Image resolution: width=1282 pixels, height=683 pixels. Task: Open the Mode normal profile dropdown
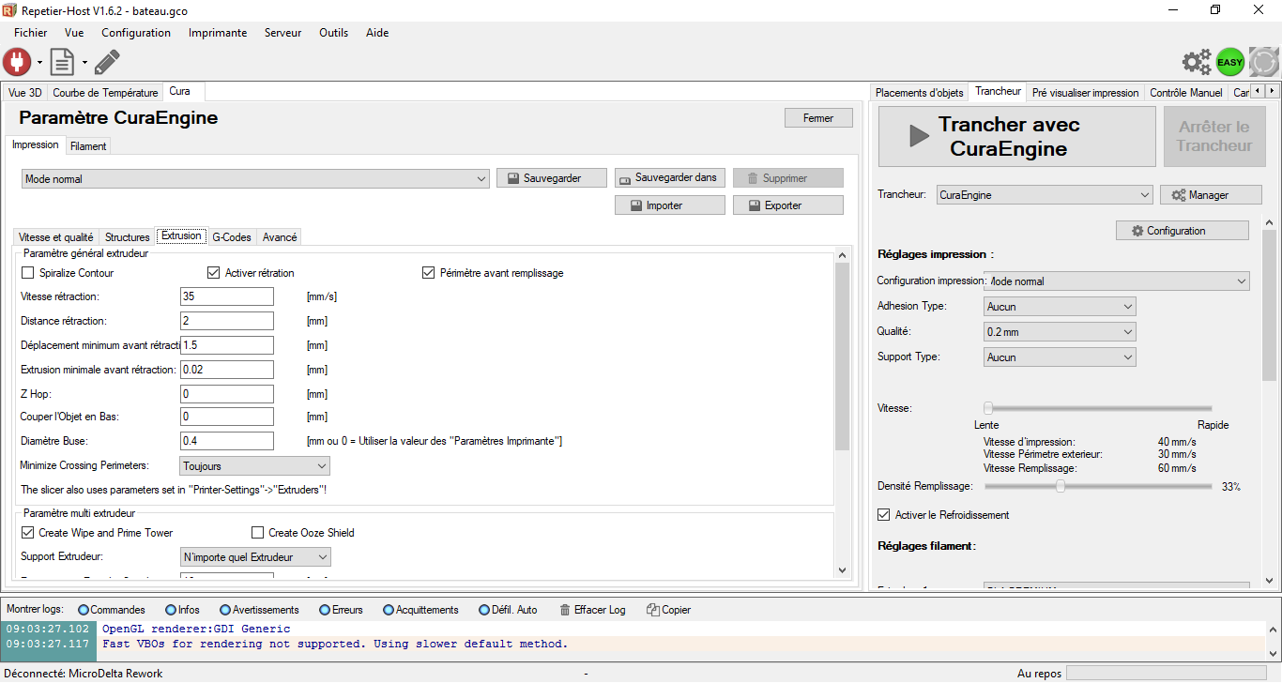click(255, 178)
